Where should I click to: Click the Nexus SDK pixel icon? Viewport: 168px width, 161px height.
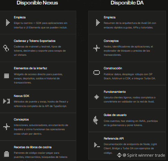[6, 101]
